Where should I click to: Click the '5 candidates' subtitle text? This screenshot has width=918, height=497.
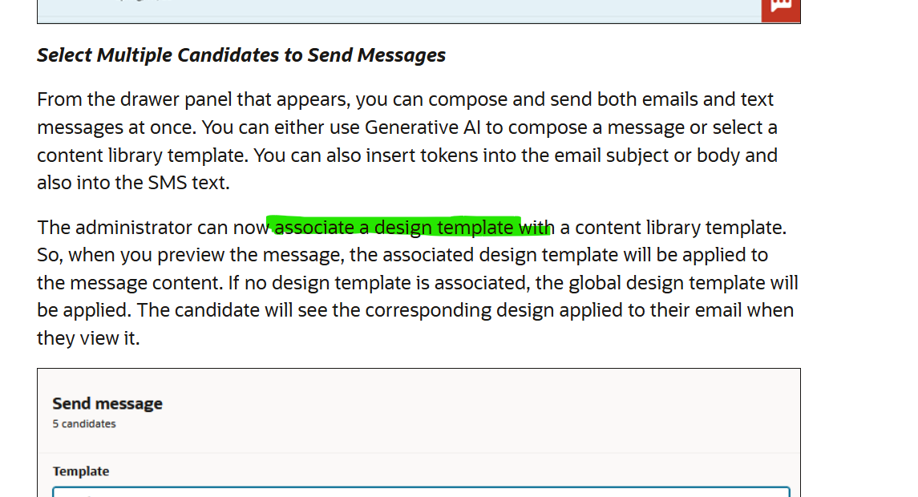tap(83, 424)
